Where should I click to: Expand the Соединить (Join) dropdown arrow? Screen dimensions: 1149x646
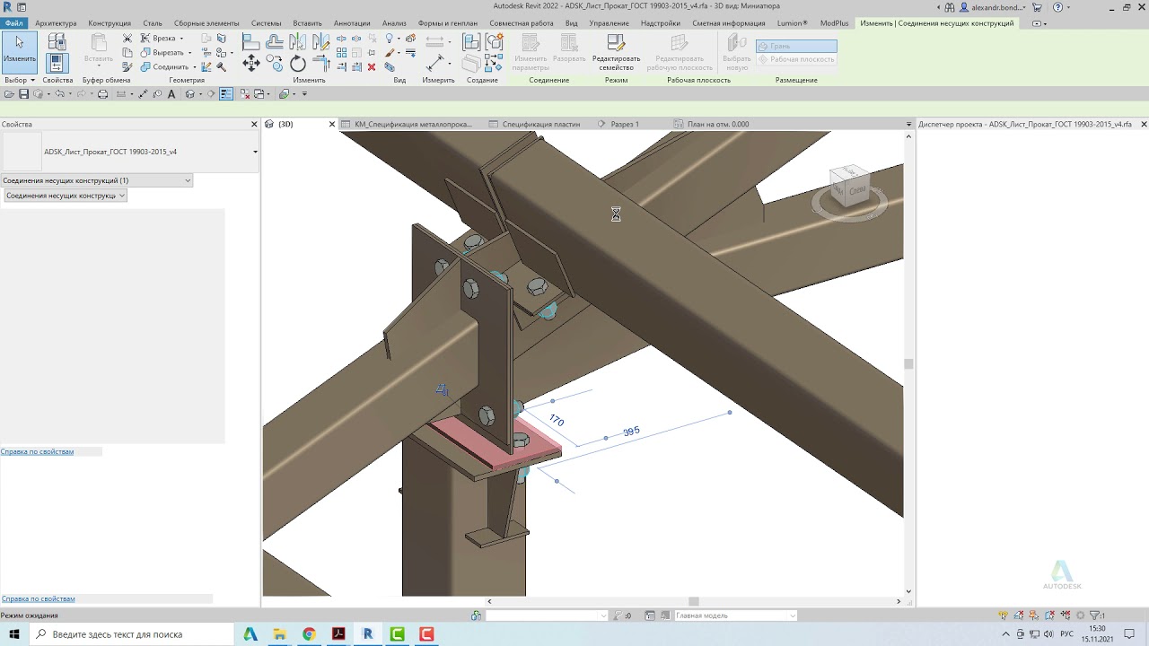pyautogui.click(x=195, y=67)
